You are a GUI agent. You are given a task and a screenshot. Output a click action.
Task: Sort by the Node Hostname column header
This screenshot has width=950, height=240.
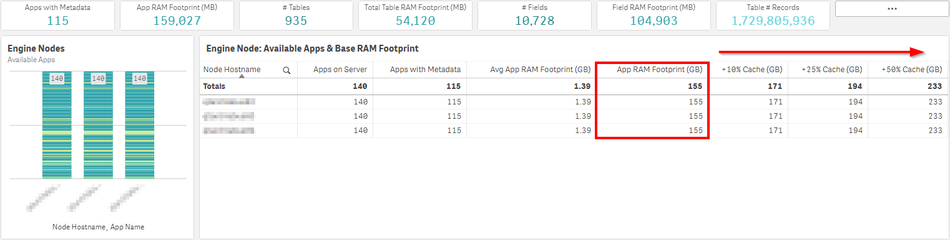pos(232,70)
